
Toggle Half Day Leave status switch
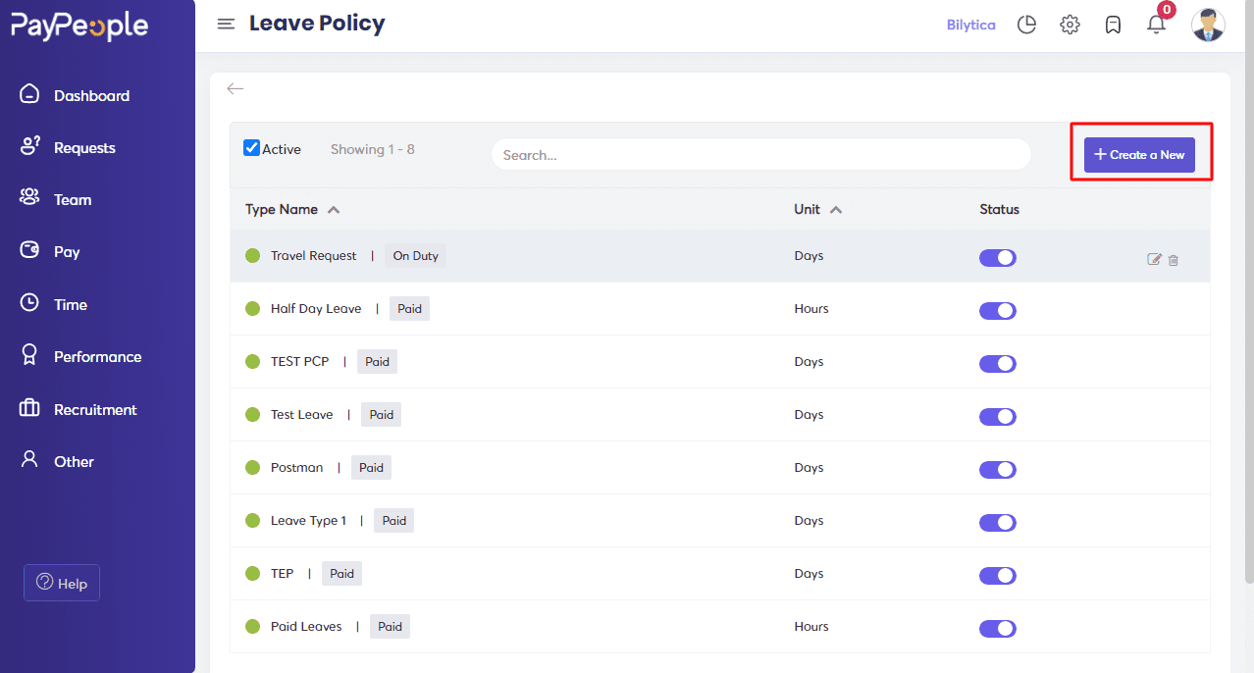pyautogui.click(x=998, y=311)
